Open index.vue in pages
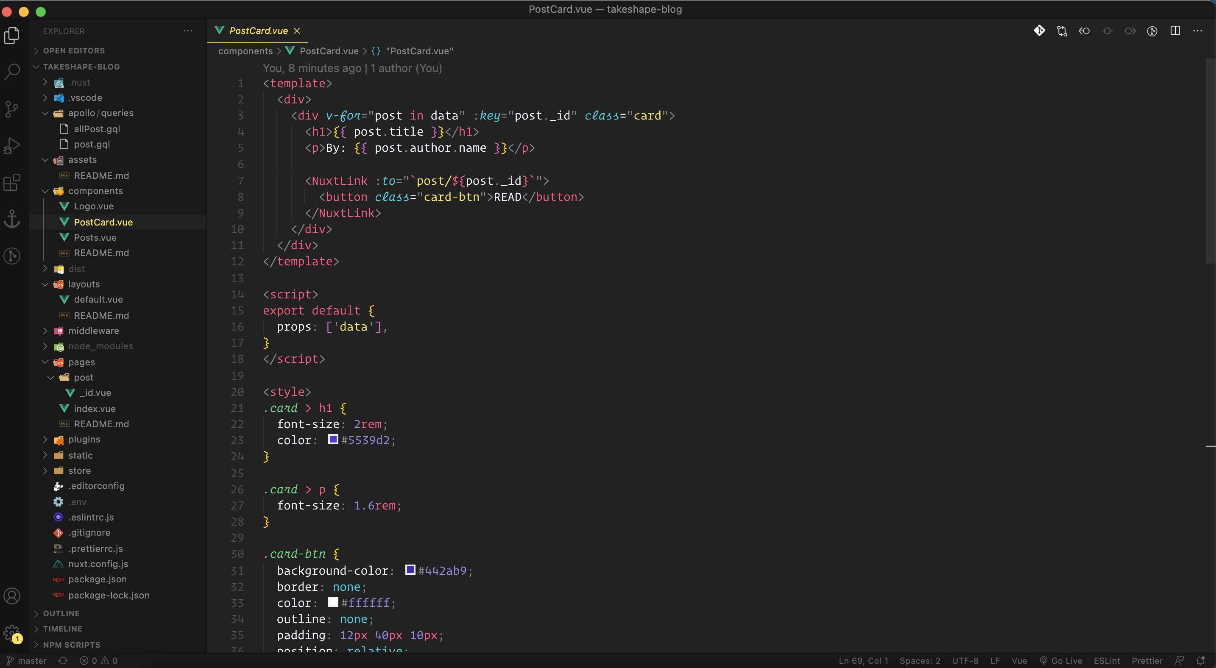The image size is (1216, 668). [95, 409]
